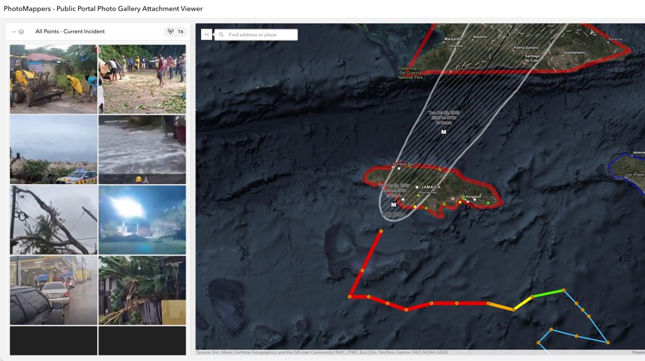Viewport: 645px width, 361px height.
Task: Click the magnifier search icon
Action: point(221,35)
